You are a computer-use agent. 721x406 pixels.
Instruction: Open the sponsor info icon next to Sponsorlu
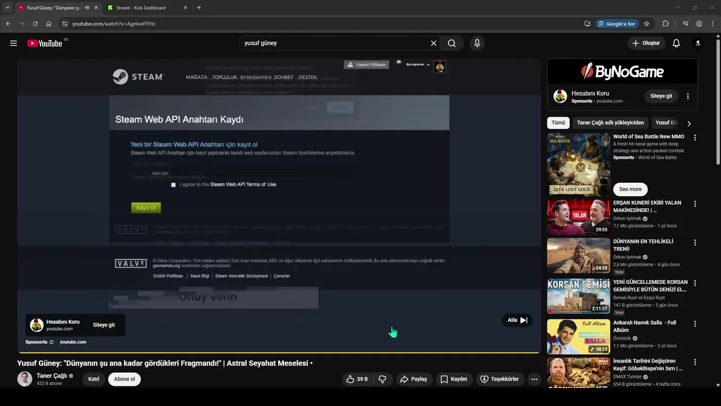(x=51, y=342)
